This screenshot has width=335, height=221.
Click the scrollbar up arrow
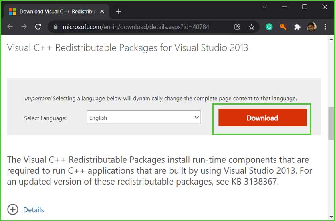click(331, 39)
